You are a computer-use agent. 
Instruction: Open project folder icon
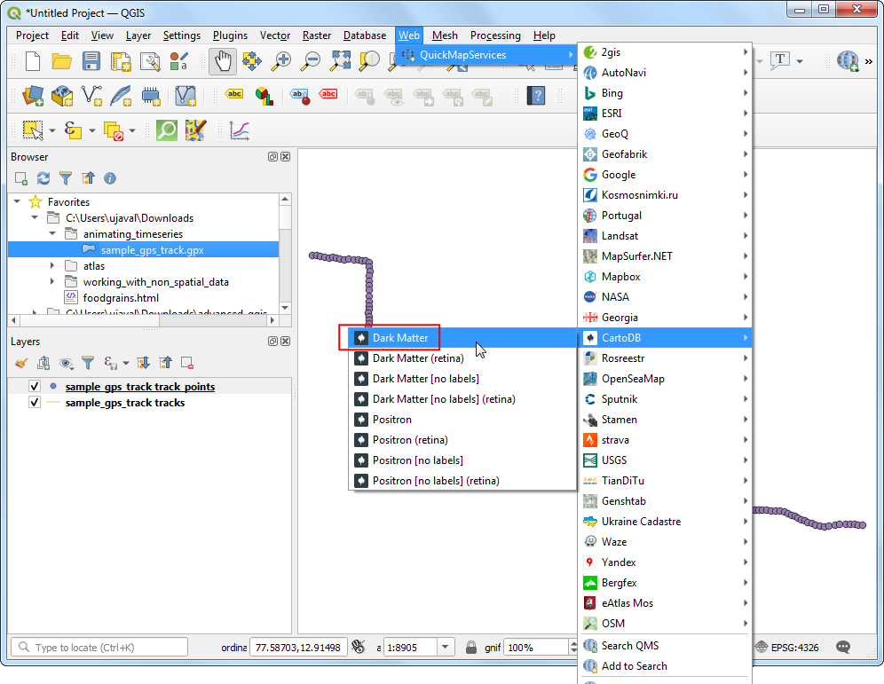click(x=62, y=61)
